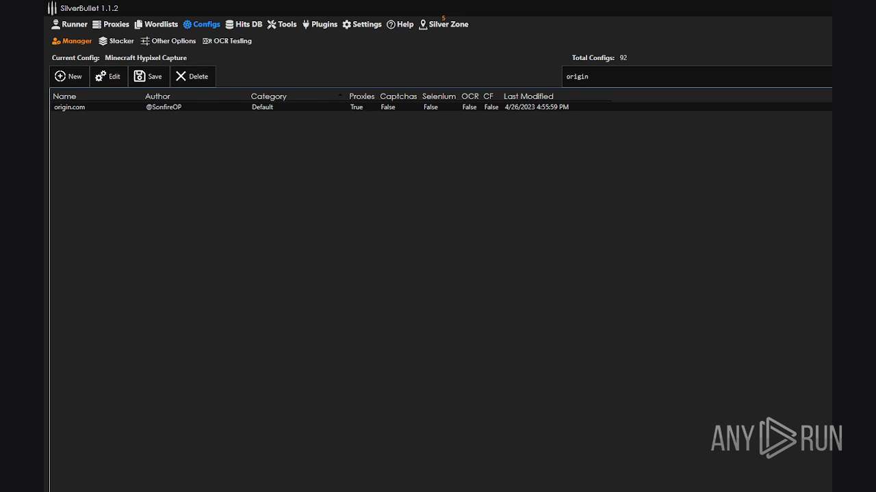Sort configs by Name column
Image resolution: width=876 pixels, height=492 pixels.
point(64,96)
